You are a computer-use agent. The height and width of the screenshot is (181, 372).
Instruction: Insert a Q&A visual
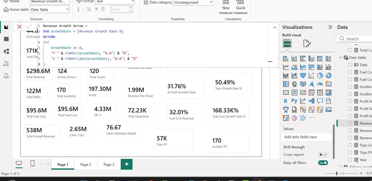click(x=320, y=101)
